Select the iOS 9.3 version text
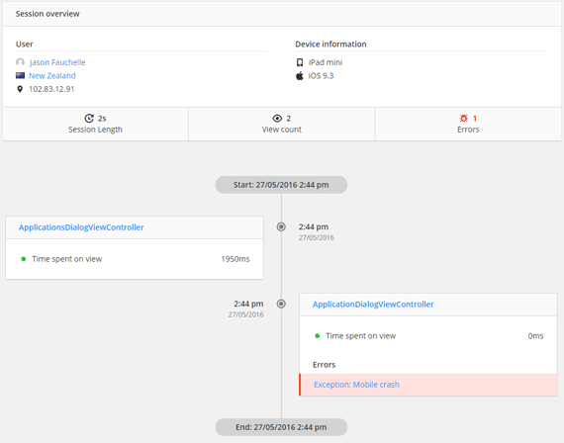The width and height of the screenshot is (564, 443). tap(321, 75)
